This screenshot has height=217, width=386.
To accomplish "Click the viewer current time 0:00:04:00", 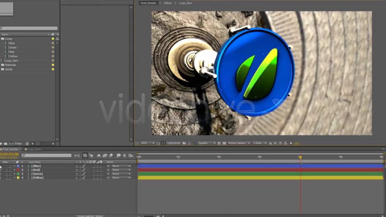I will pos(174,143).
